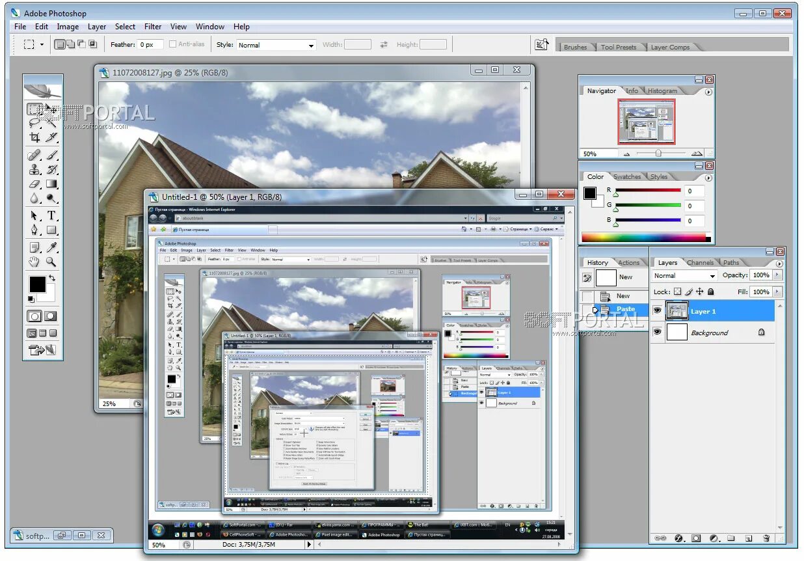The image size is (804, 561).
Task: Open the Layer Comps palette tab
Action: click(670, 47)
